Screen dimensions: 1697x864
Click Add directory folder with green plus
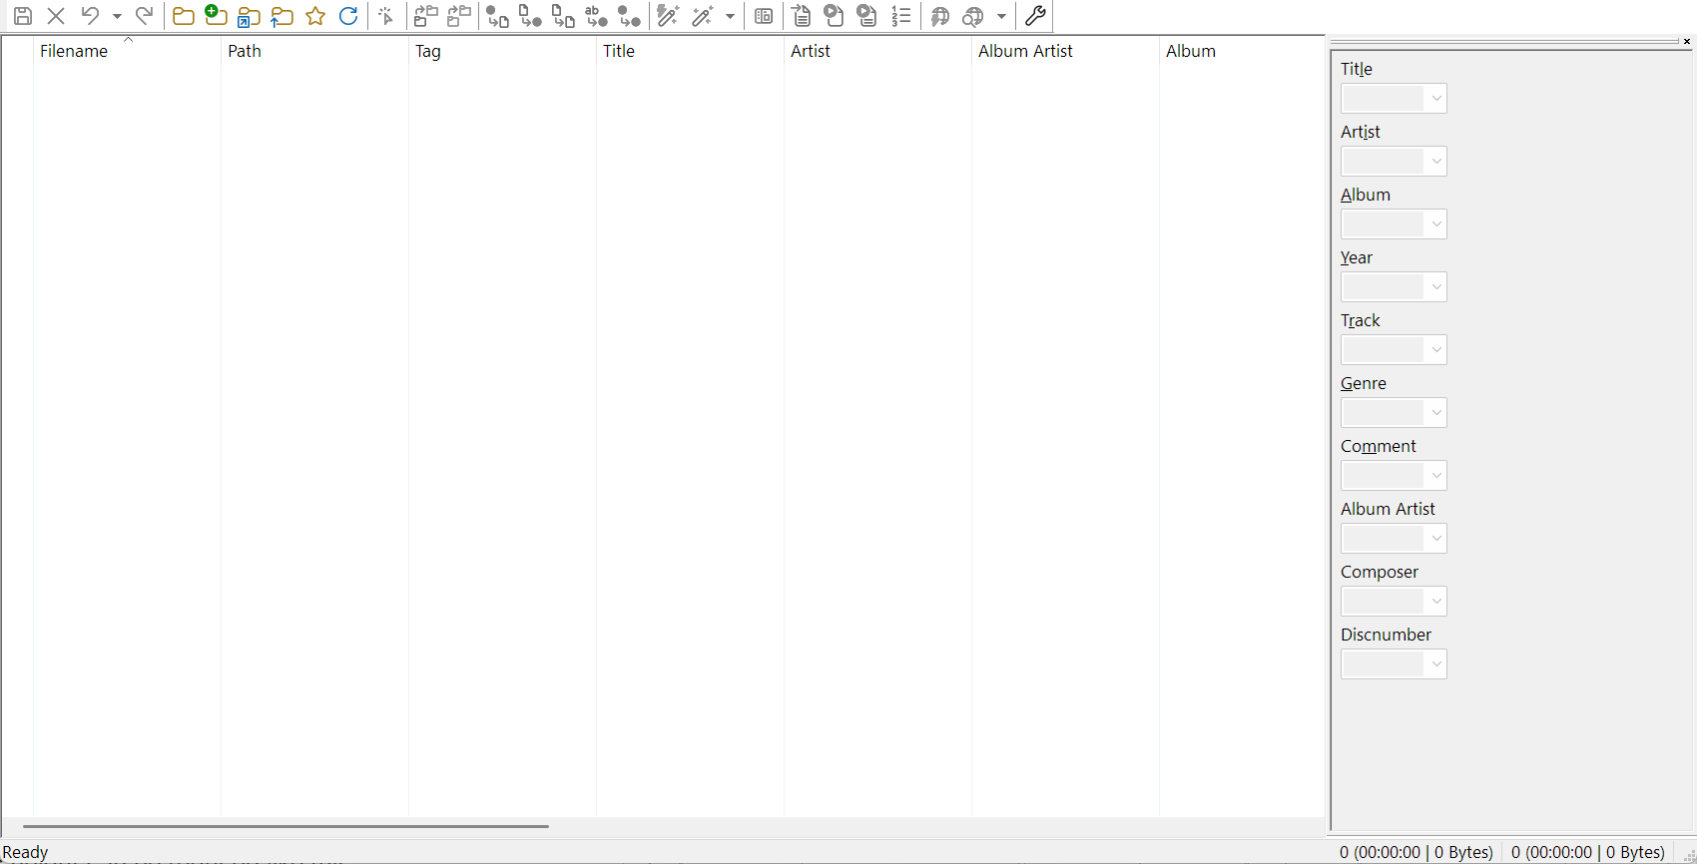217,16
